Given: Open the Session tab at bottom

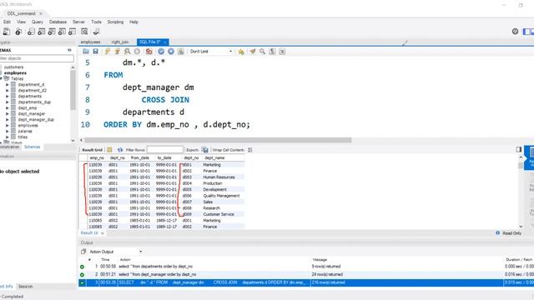Looking at the screenshot, I should click(25, 287).
